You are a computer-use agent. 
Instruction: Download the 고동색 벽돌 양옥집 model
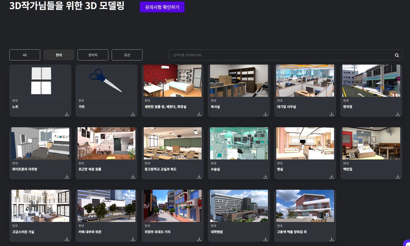point(332,239)
